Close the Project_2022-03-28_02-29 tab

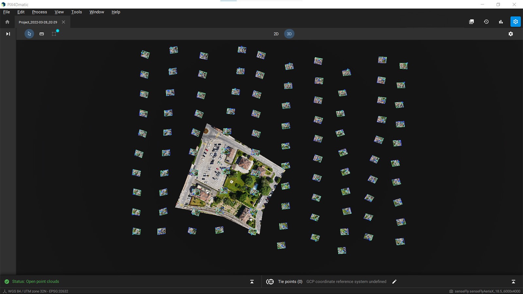pos(63,22)
